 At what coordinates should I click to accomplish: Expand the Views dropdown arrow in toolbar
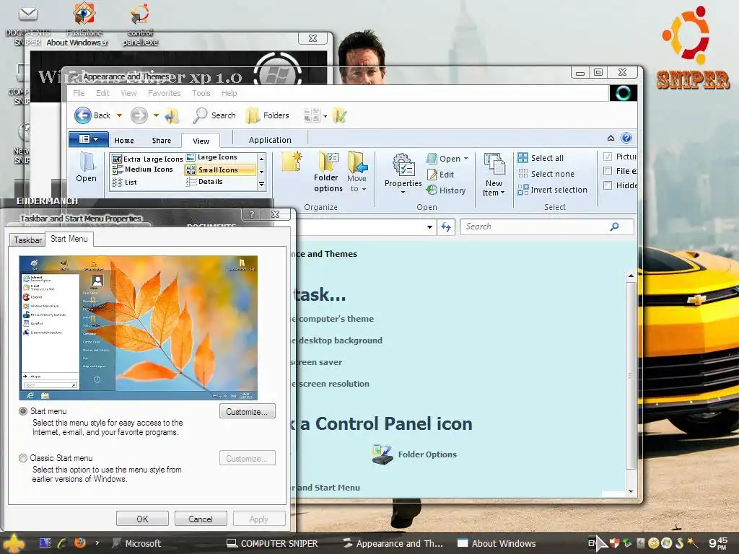point(325,116)
